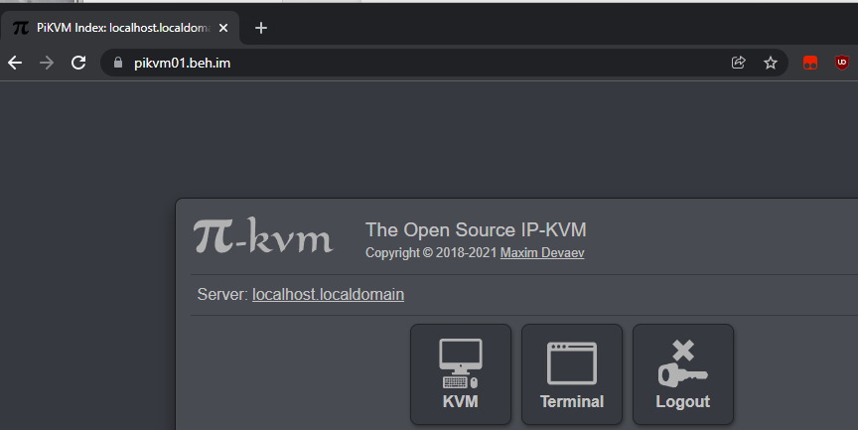This screenshot has width=858, height=430.
Task: Open the localhost.localdomain server link
Action: [x=328, y=295]
